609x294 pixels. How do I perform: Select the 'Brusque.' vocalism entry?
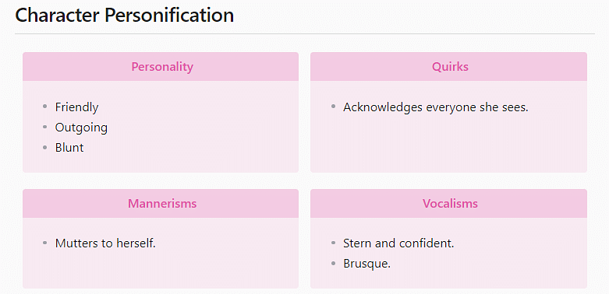click(366, 264)
